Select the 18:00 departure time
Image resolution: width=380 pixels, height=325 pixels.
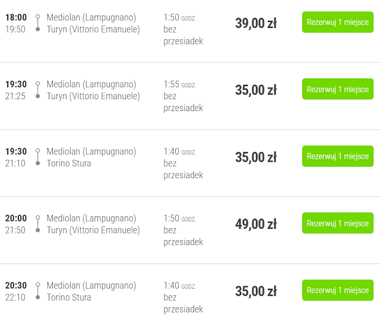(x=16, y=17)
